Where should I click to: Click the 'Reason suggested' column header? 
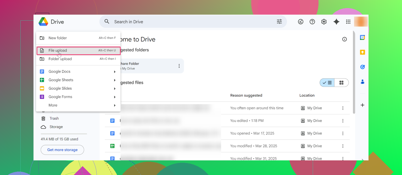pos(246,95)
